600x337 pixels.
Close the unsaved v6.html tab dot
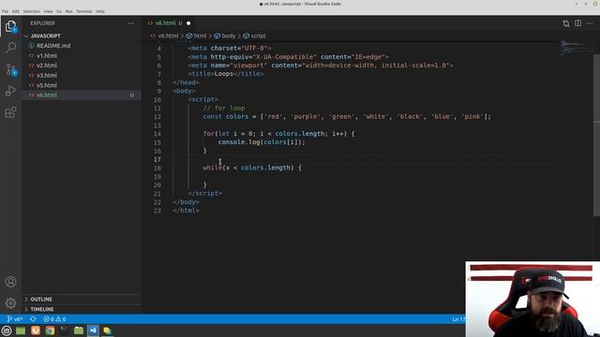tap(188, 23)
